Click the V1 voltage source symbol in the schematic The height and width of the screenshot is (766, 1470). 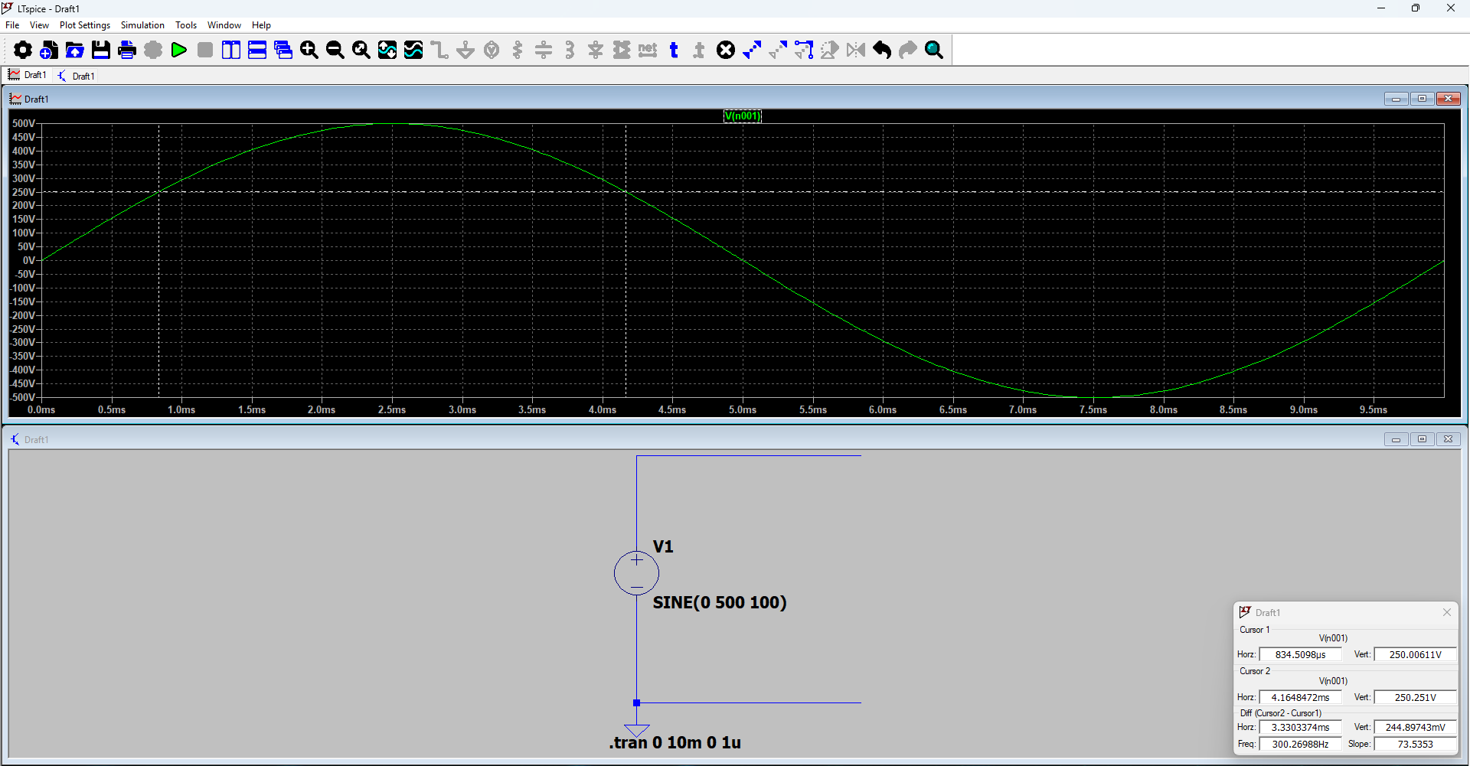tap(636, 572)
